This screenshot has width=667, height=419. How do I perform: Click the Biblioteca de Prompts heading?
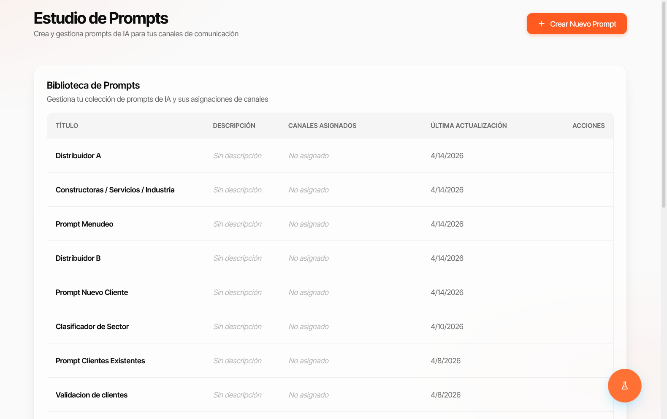[x=93, y=85]
